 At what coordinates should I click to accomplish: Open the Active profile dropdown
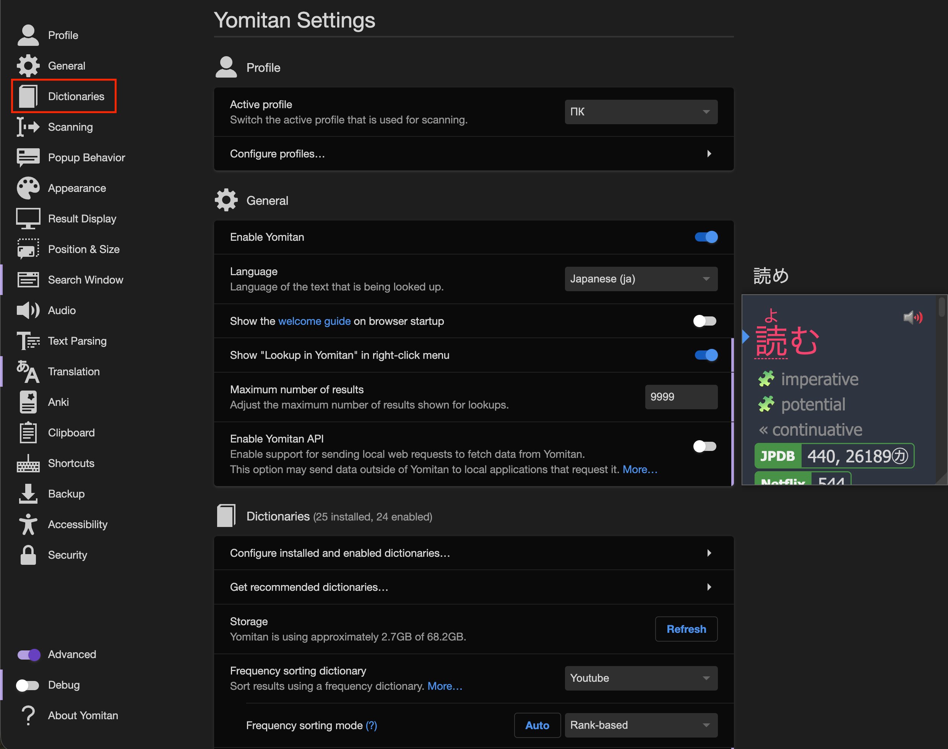pos(641,112)
